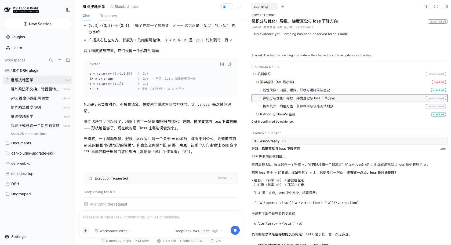
Task: Select the 机器学习 node in diagnosis map
Action: 350,74
